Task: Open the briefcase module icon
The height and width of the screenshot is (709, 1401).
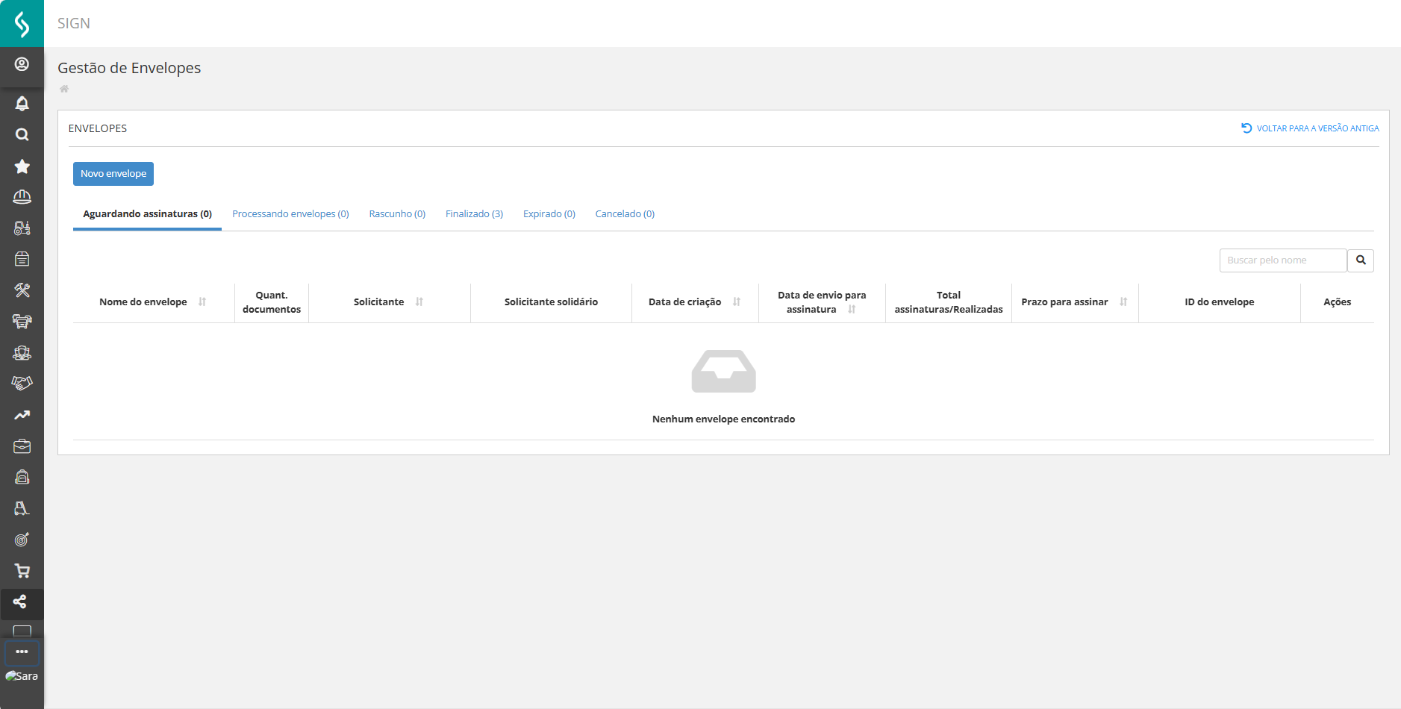Action: pos(22,446)
